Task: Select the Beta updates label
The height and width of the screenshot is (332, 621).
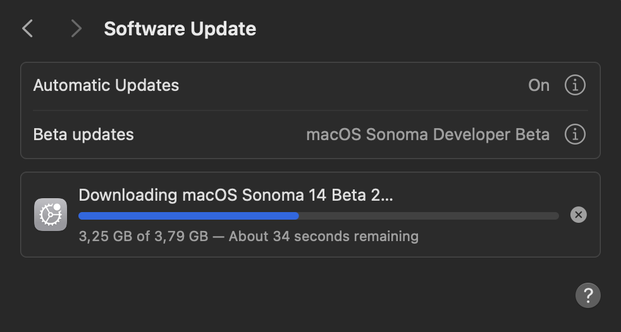Action: (x=83, y=134)
